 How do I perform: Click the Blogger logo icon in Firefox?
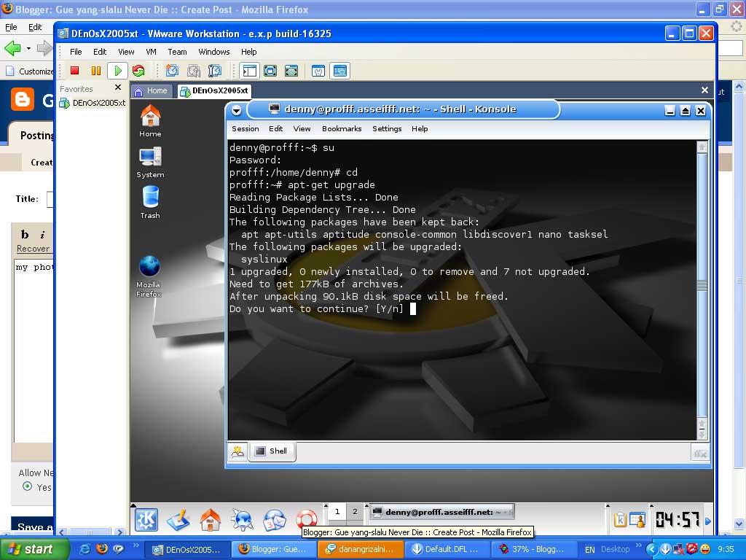click(x=23, y=99)
